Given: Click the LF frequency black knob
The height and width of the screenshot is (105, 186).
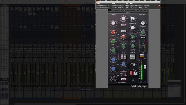Looking at the screenshot, I should [123, 73].
